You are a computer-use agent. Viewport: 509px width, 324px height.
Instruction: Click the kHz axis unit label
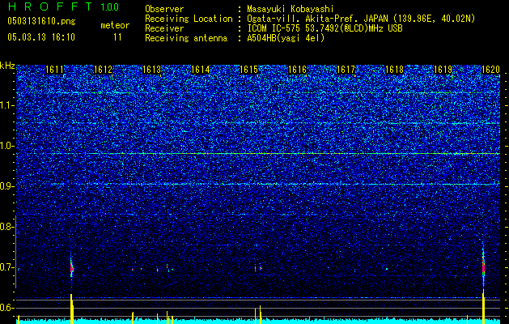[x=7, y=66]
